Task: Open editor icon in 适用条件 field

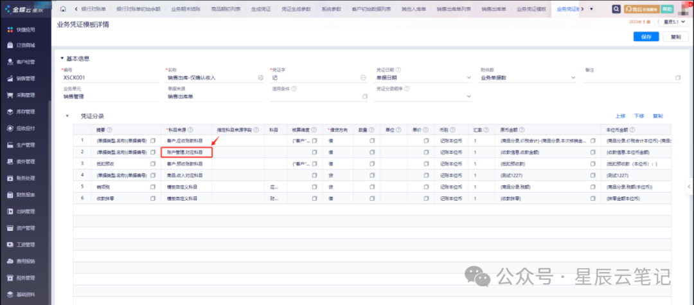Action: pos(365,97)
